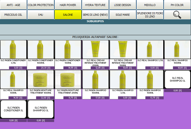Screen dimensions: 191x129
Task: Select SLC REAL CREAM INTENSE TREATMENT 250ML image
Action: click(x=95, y=49)
